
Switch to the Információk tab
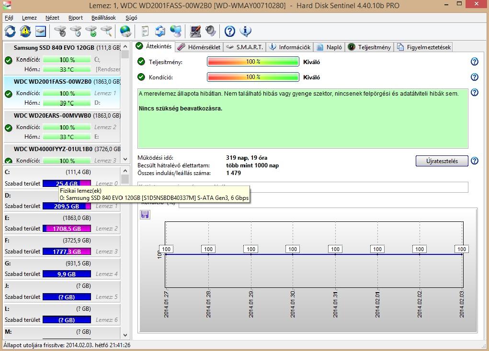pos(290,47)
